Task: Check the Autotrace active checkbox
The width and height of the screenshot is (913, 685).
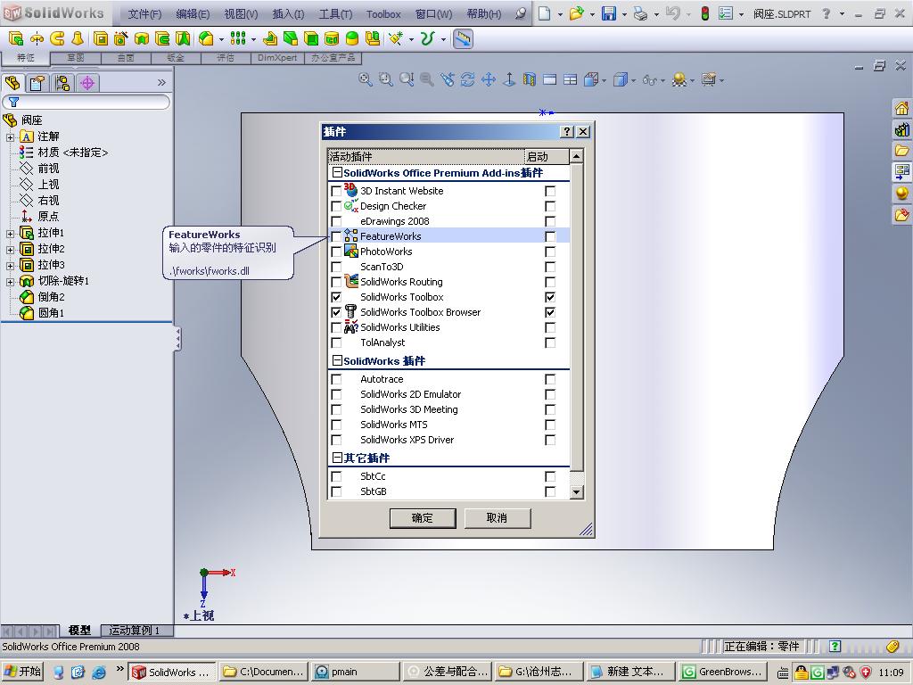Action: pyautogui.click(x=336, y=379)
